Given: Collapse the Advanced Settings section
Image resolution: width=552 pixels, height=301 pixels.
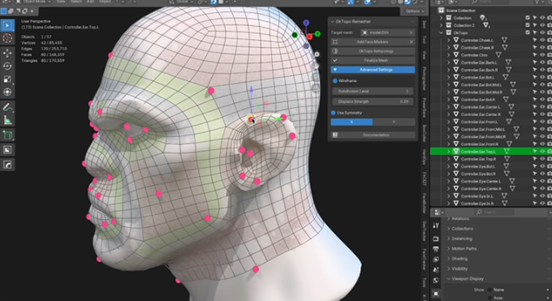Looking at the screenshot, I should coord(373,70).
